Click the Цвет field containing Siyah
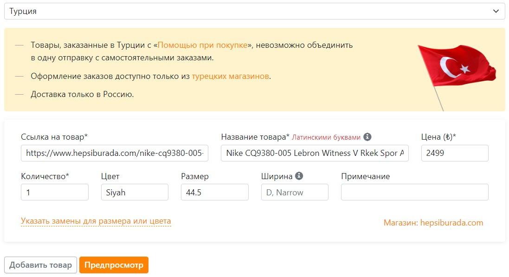The image size is (509, 277). [x=135, y=192]
